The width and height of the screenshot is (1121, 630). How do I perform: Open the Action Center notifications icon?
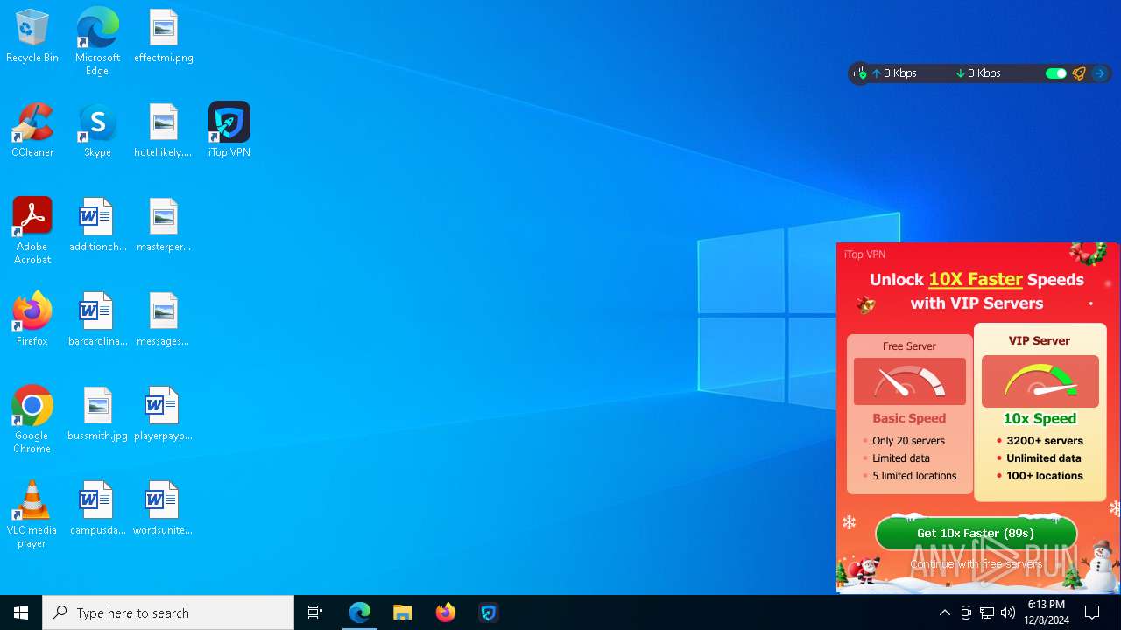coord(1092,612)
